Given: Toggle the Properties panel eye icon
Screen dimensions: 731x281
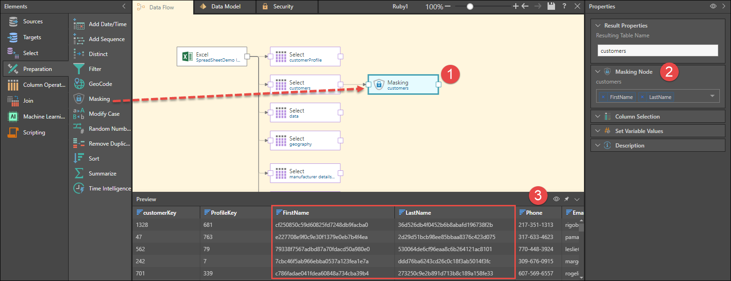Looking at the screenshot, I should click(713, 7).
